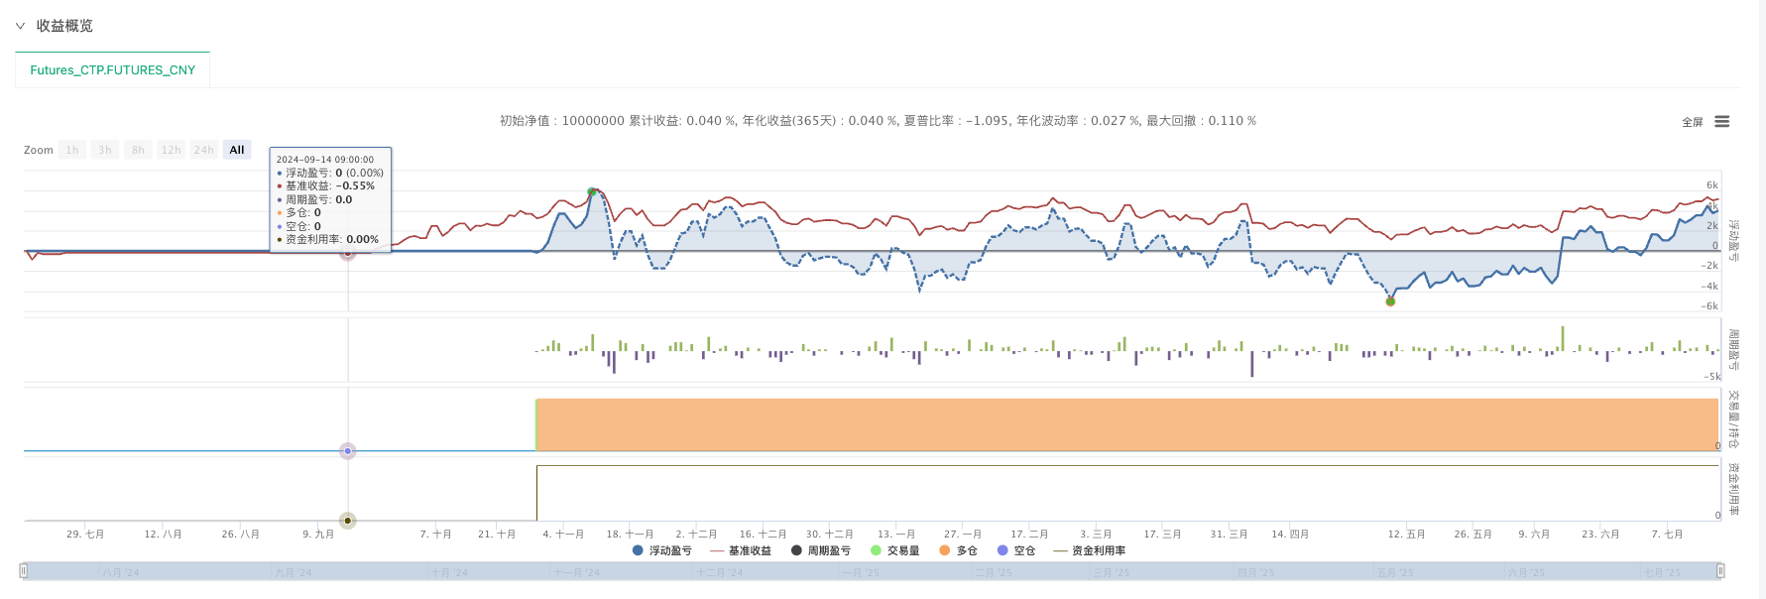
Task: Toggle 周期盈亏 series in the legend
Action: [821, 550]
